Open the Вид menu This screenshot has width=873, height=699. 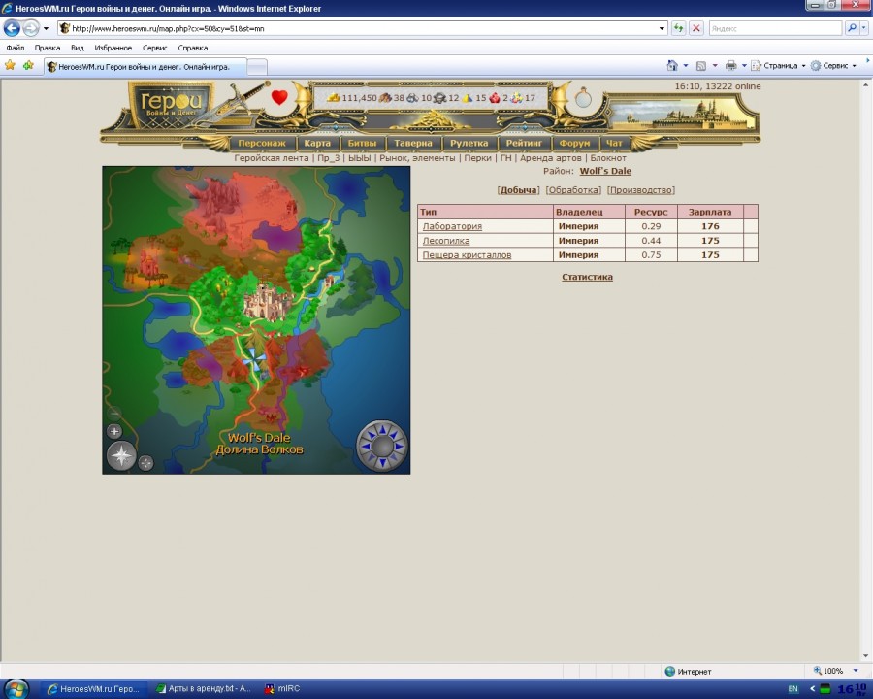point(78,48)
